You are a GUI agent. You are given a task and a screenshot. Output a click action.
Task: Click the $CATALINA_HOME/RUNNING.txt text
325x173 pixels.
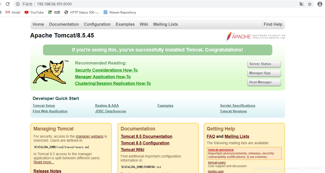(141, 167)
